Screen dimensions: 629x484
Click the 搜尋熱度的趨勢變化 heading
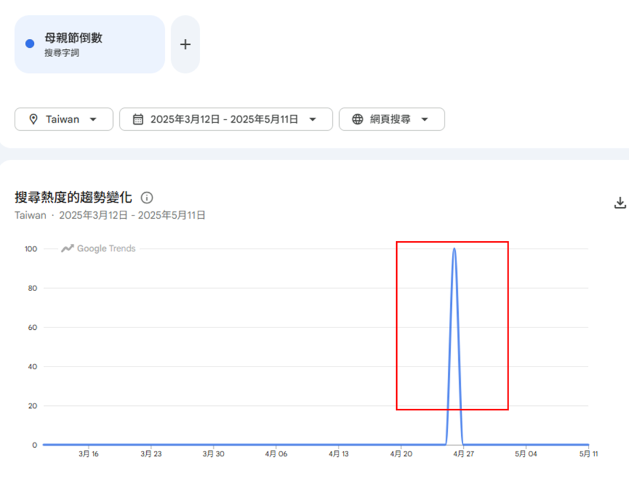(x=73, y=198)
